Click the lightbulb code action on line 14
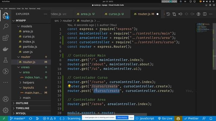Screen dimensions: 216x121 point(69,86)
